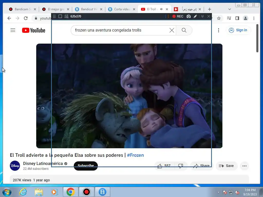Subscribe to Disney Latinoamérica
Screen dimensions: 263x197
[86, 166]
